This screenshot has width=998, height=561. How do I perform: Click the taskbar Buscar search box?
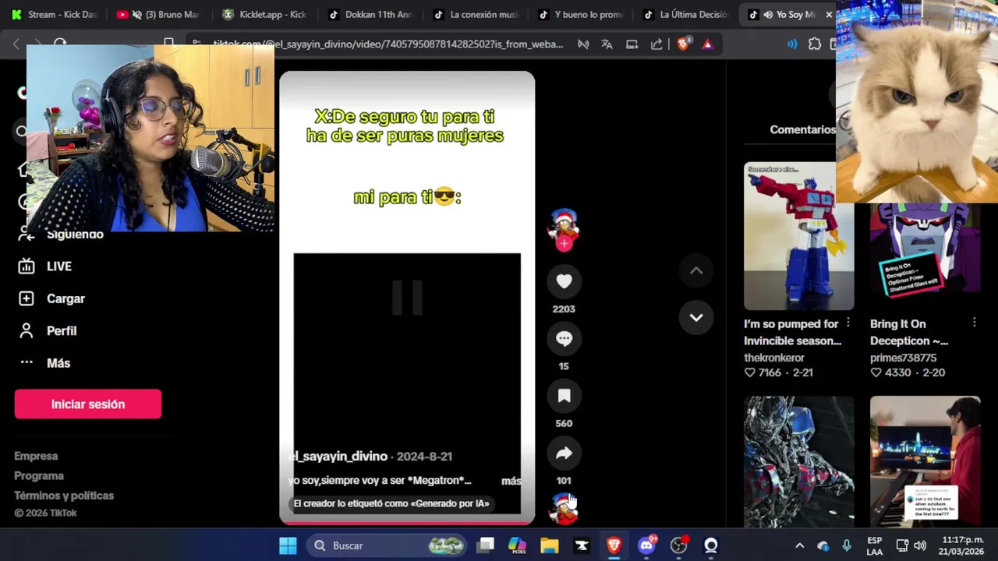[387, 545]
